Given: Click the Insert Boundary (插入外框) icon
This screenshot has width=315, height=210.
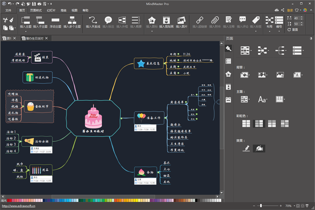Looking at the screenshot, I should pyautogui.click(x=122, y=20).
